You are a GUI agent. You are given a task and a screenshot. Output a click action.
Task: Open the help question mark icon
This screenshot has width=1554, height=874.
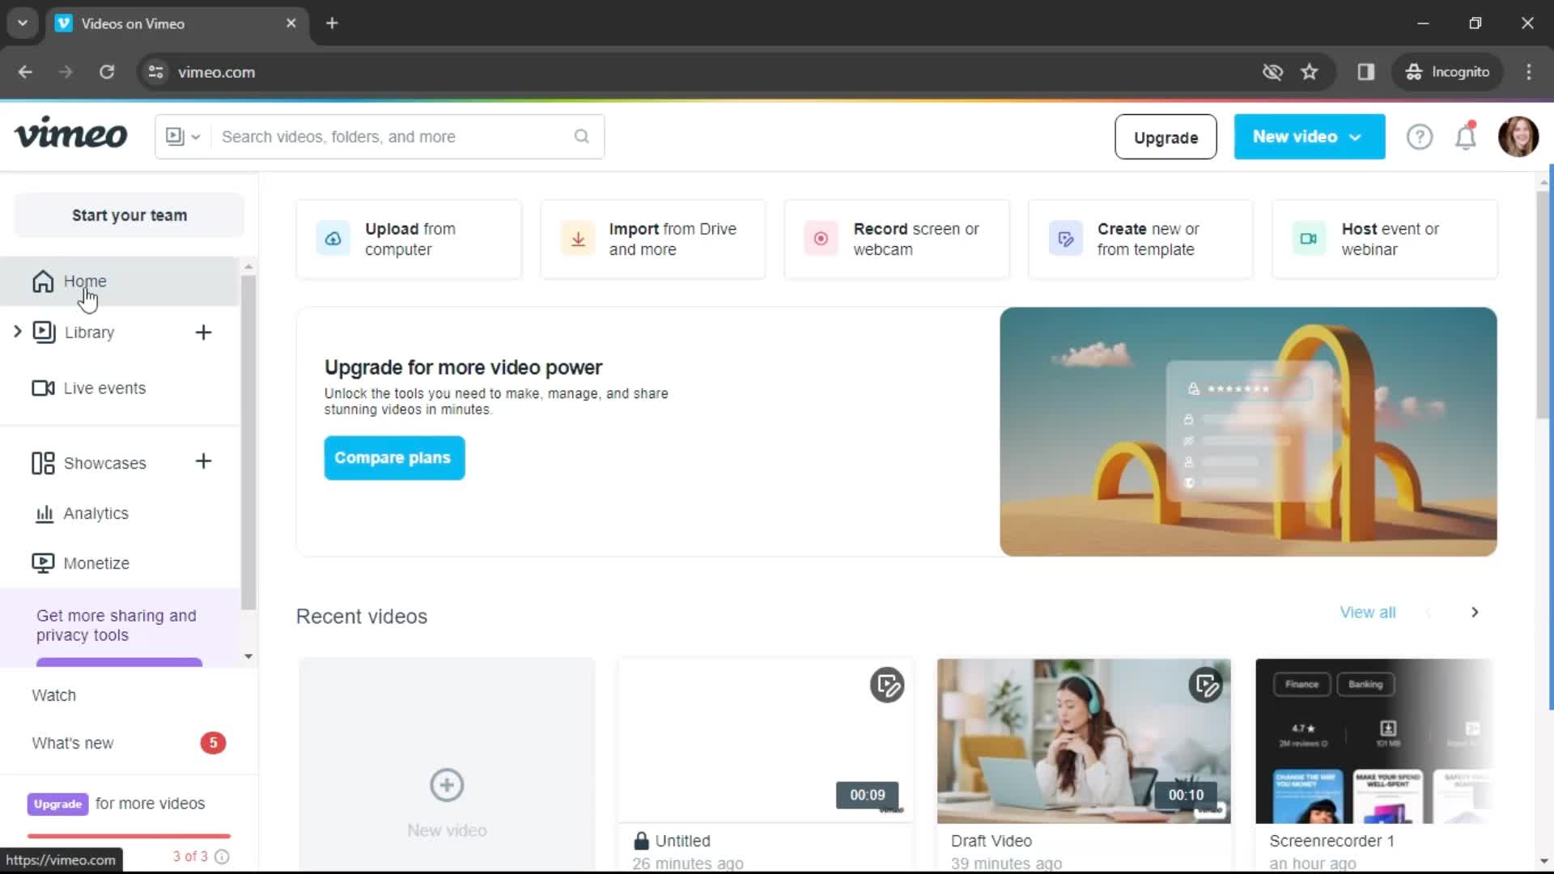pyautogui.click(x=1419, y=137)
